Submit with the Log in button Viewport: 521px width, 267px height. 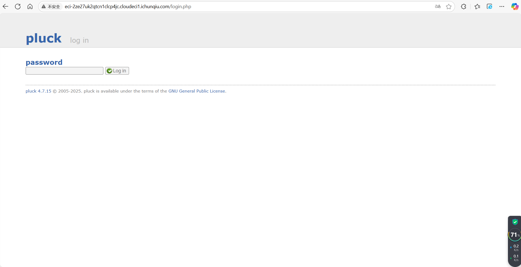coord(117,71)
